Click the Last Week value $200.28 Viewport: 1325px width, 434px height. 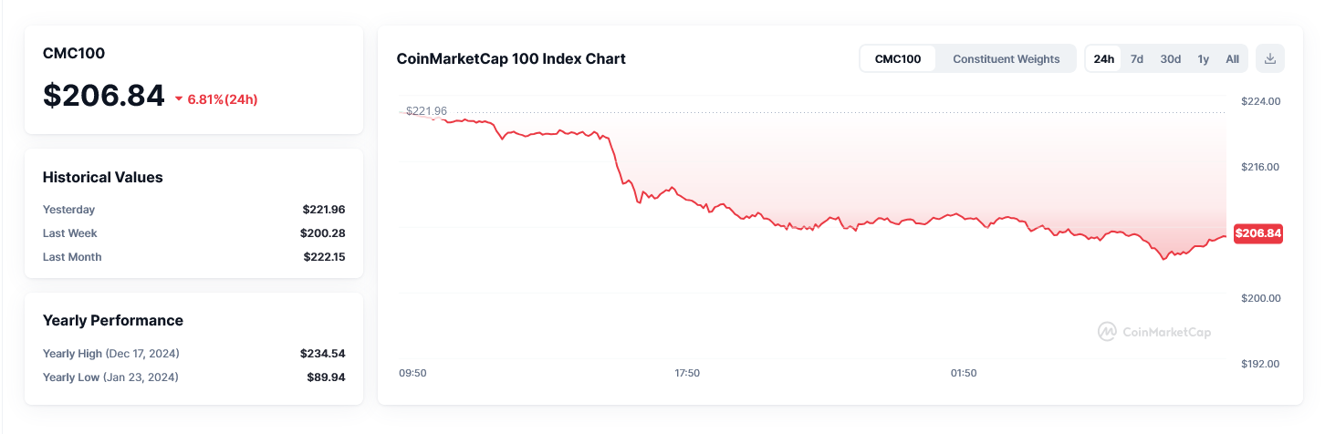322,233
